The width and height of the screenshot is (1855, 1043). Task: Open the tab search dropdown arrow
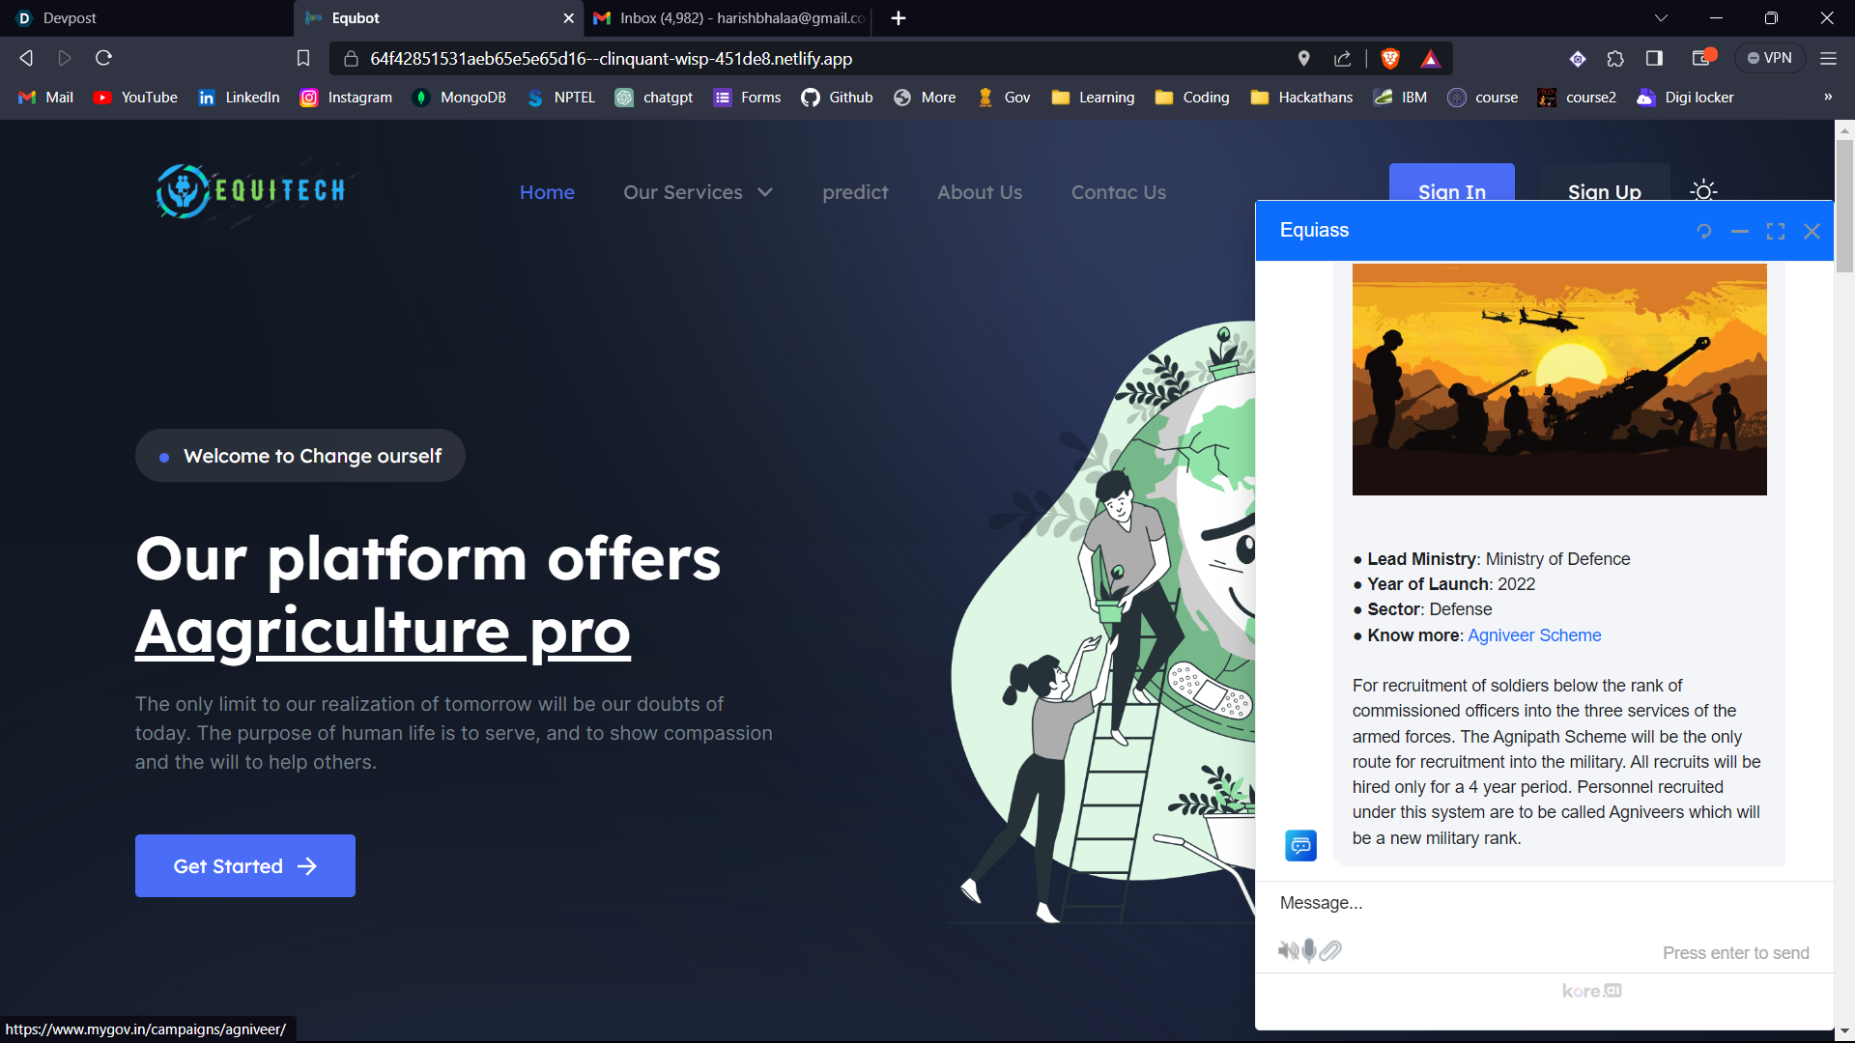(1661, 18)
